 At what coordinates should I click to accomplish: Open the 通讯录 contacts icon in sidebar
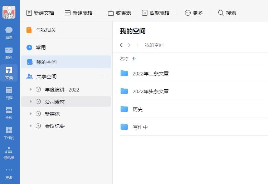[x=9, y=153]
